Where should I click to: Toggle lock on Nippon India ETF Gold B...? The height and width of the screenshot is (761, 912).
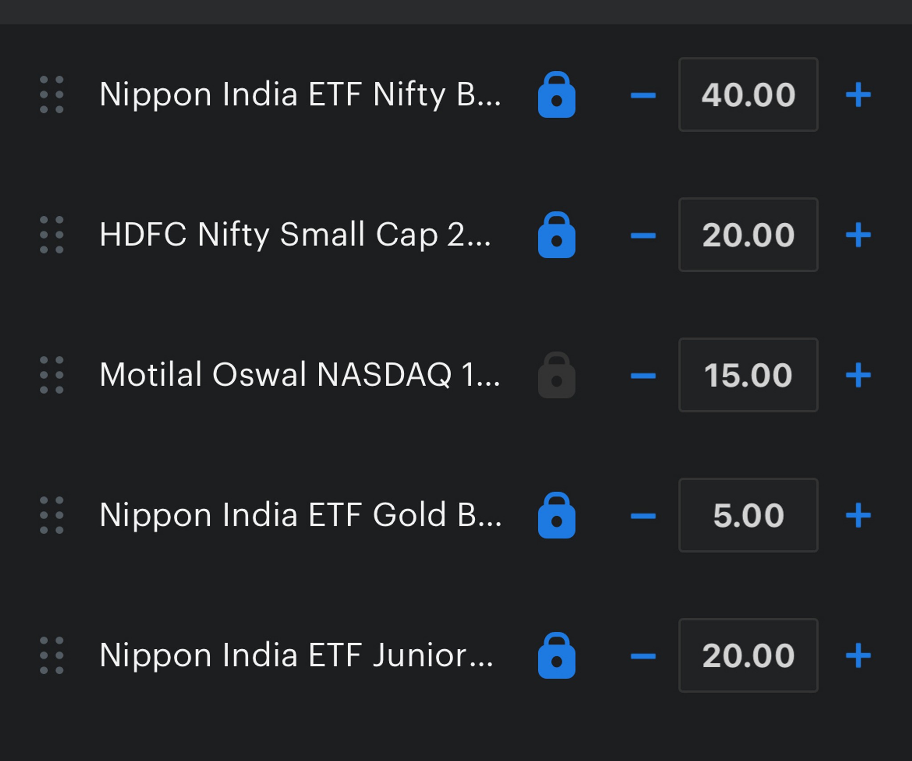557,515
